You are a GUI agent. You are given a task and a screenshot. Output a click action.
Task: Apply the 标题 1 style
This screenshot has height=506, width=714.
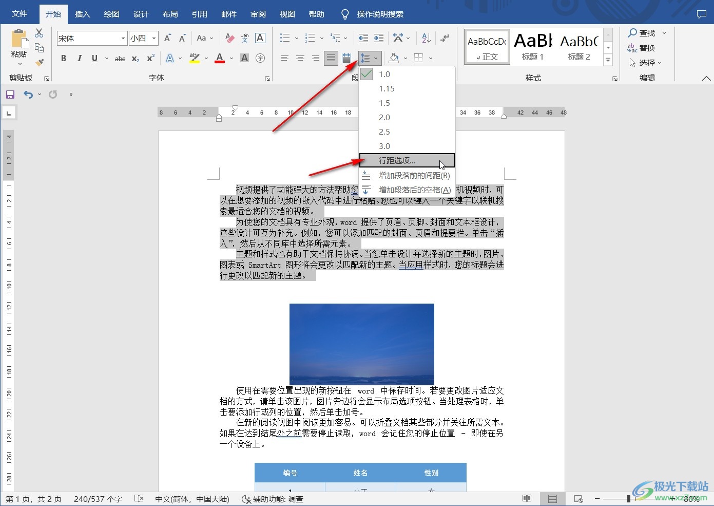532,46
